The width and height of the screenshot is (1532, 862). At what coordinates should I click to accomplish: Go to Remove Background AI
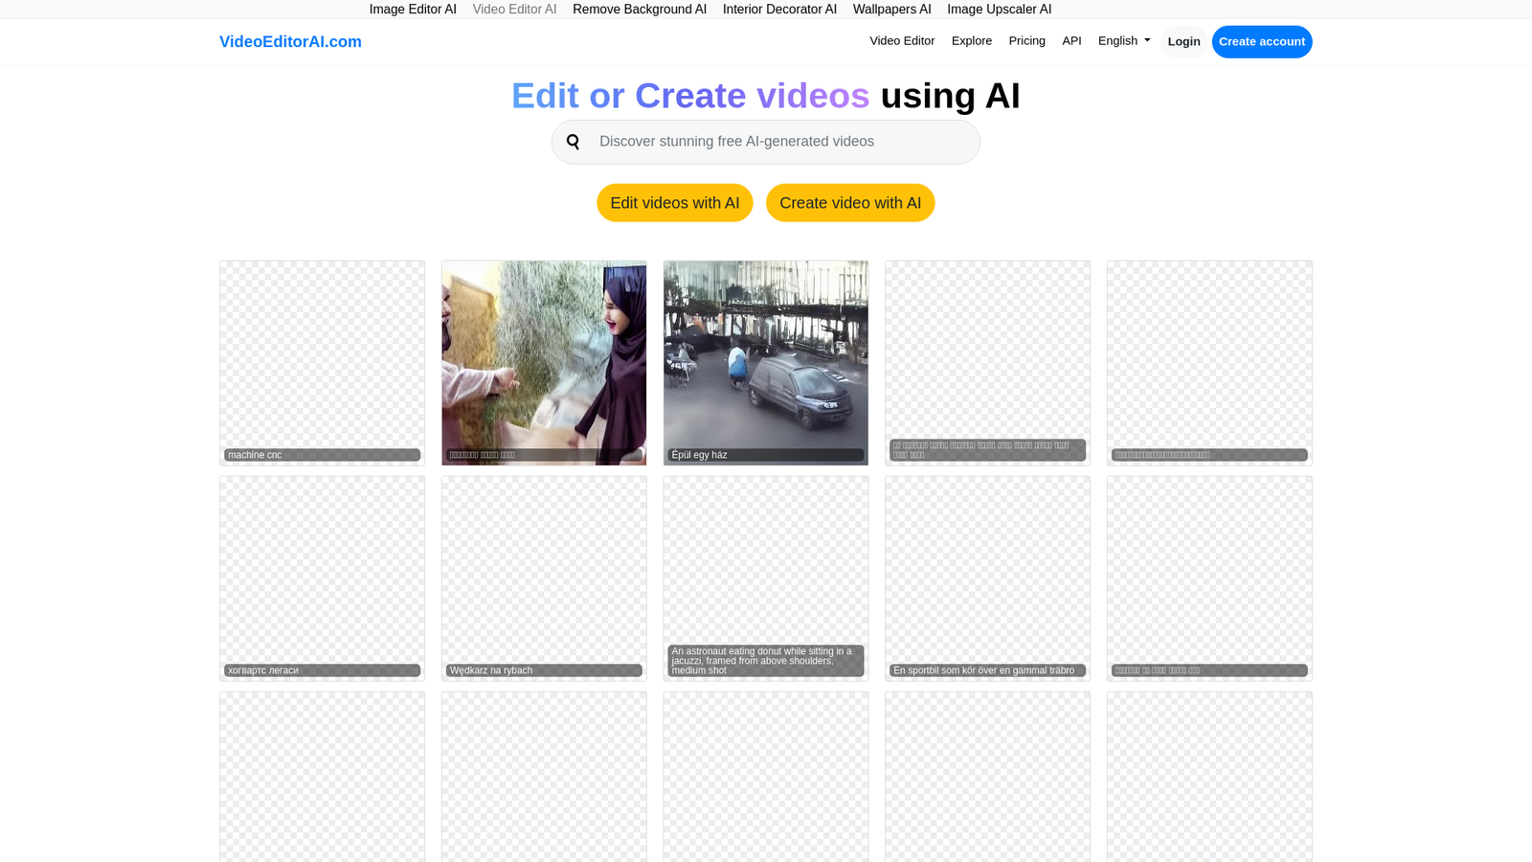click(x=640, y=10)
